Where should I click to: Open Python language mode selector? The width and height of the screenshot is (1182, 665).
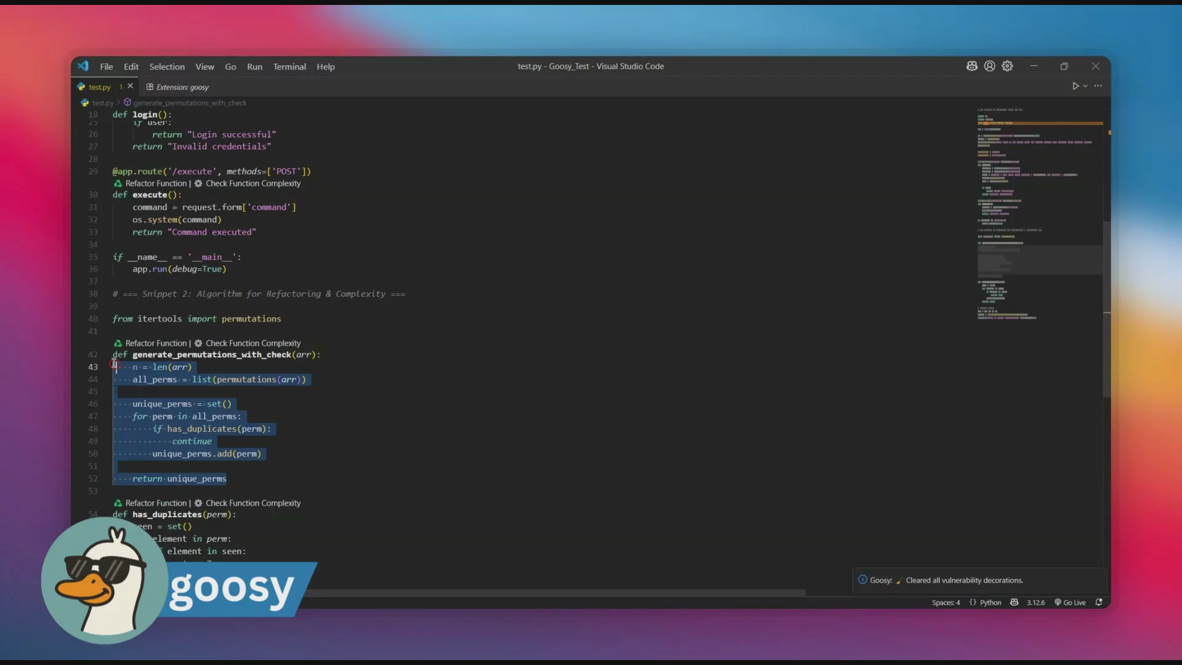pyautogui.click(x=990, y=602)
